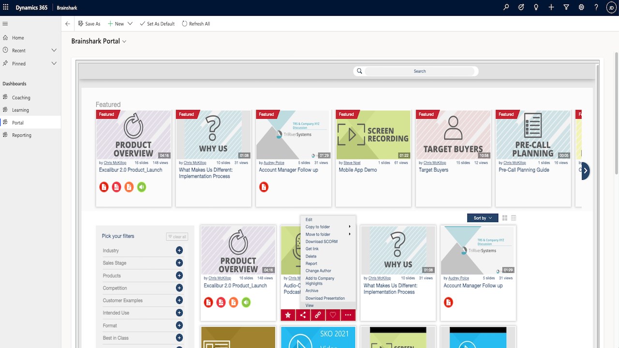Open the search magnifier in the top bar
Viewport: 619px width, 348px height.
tap(506, 7)
